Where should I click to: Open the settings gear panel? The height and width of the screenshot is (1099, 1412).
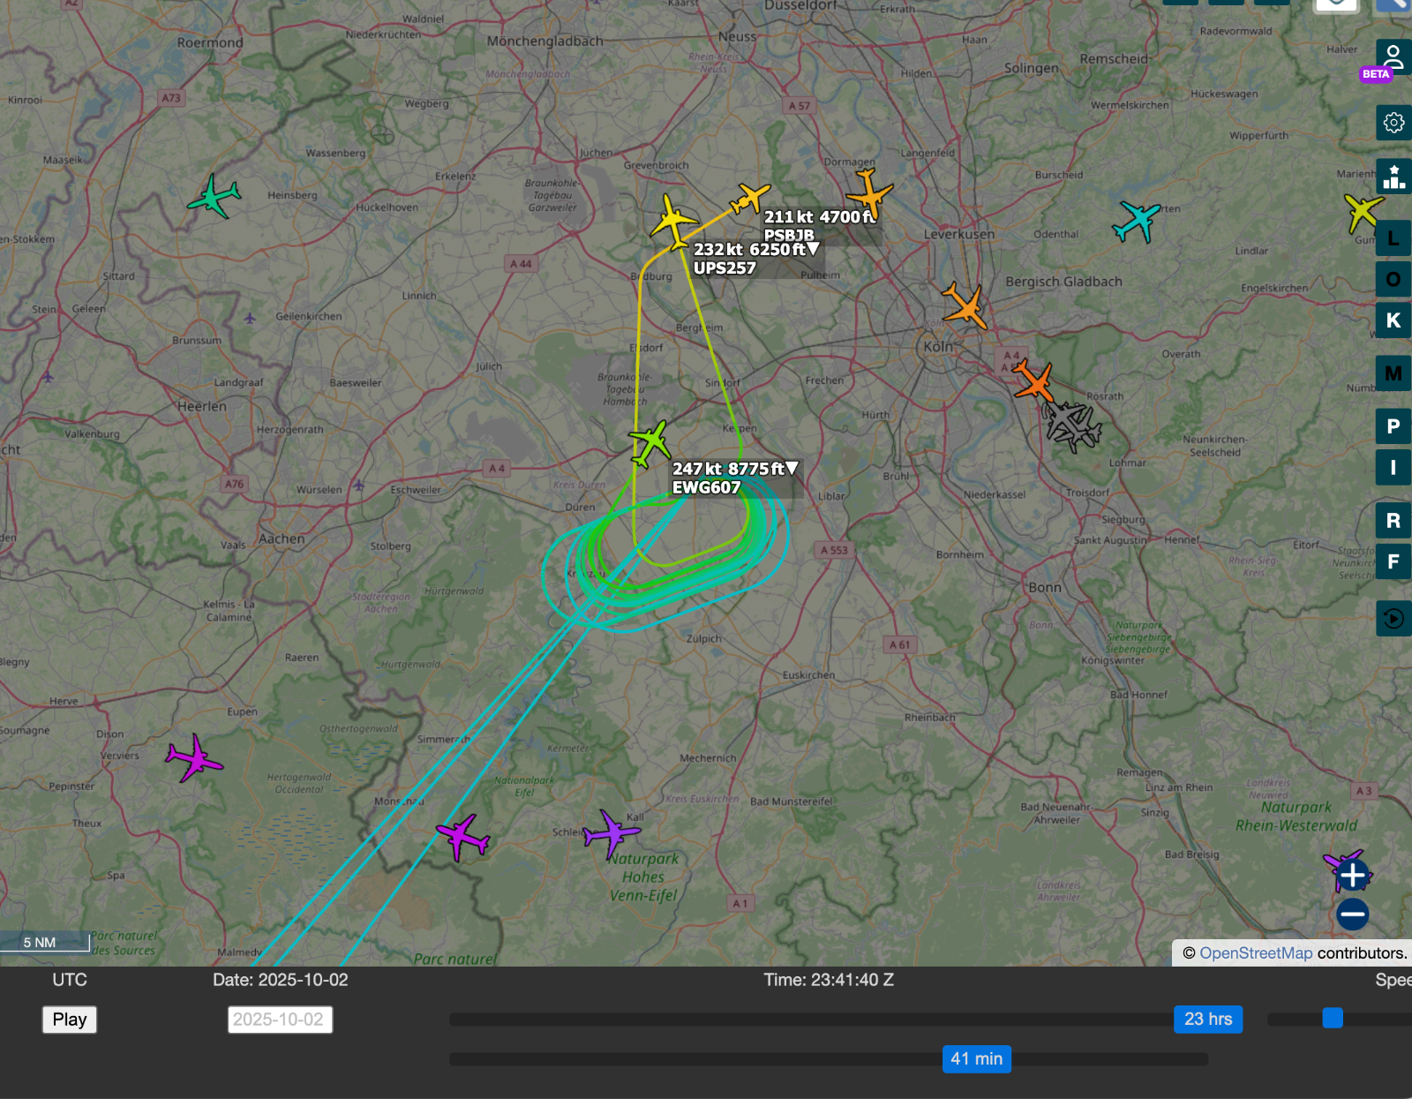pos(1393,123)
